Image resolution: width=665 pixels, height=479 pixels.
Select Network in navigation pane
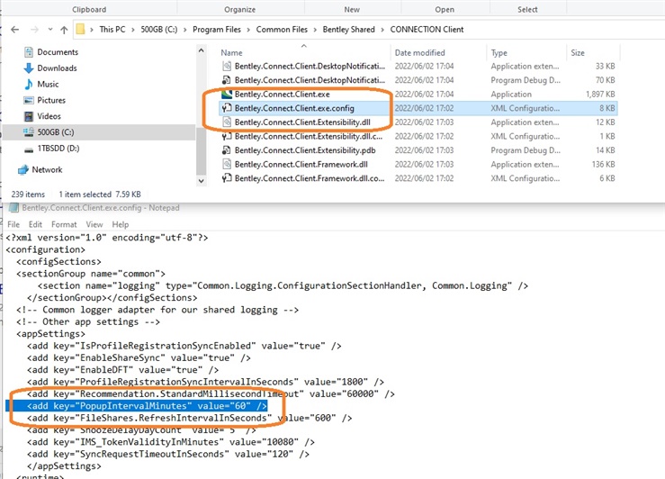coord(47,169)
